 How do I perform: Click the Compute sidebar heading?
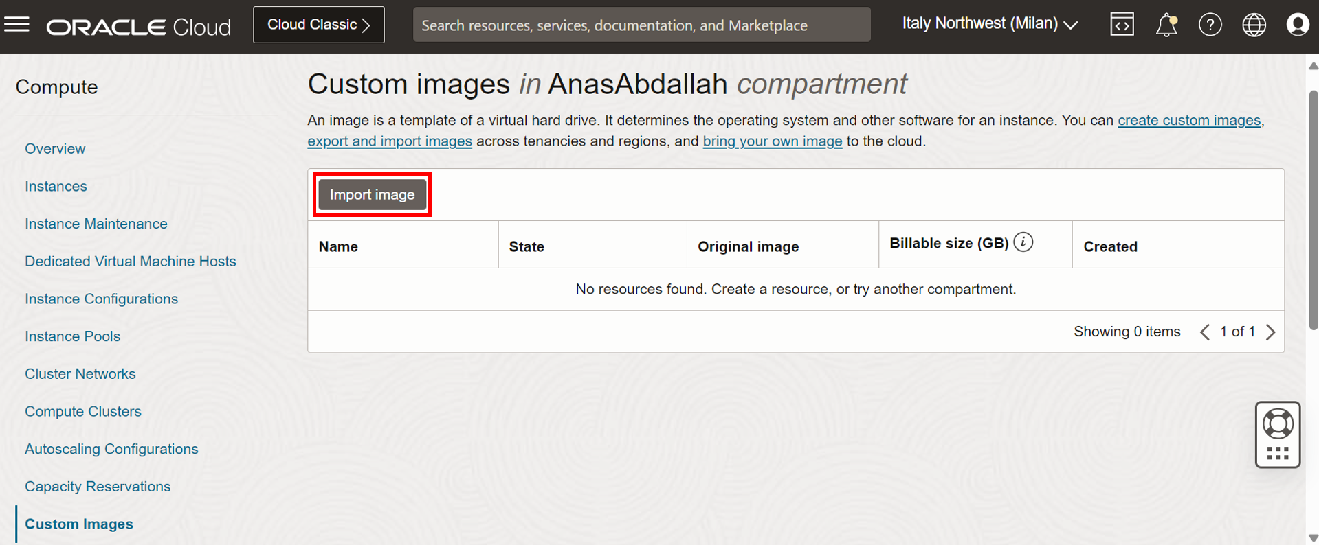57,87
